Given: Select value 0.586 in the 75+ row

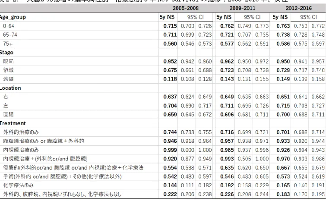Looking at the screenshot, I should (283, 44).
